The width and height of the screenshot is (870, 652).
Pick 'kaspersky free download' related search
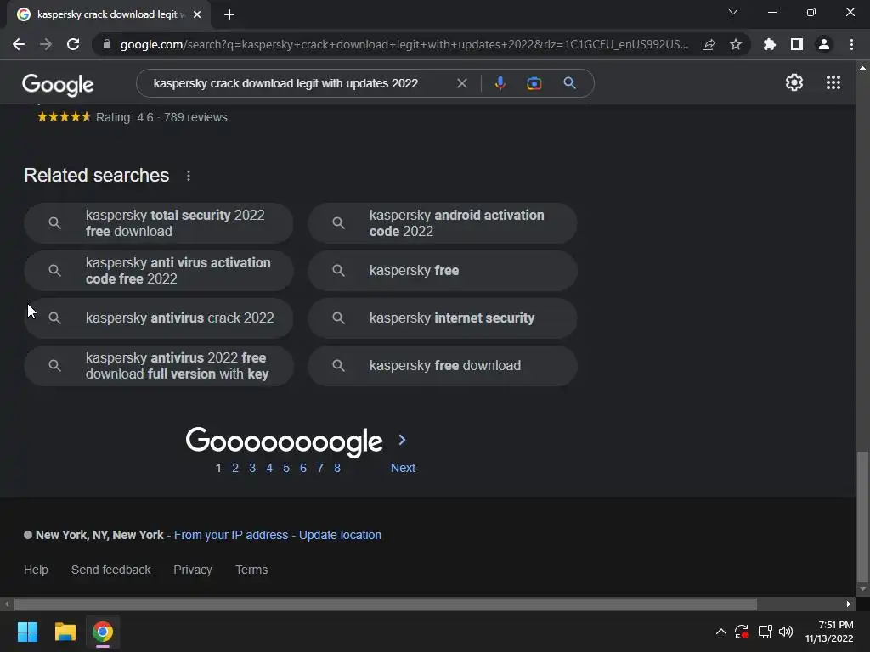click(x=443, y=366)
